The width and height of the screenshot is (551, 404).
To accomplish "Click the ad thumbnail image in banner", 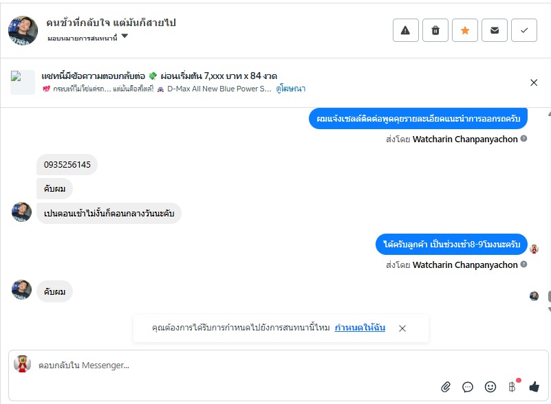I will pos(23,82).
